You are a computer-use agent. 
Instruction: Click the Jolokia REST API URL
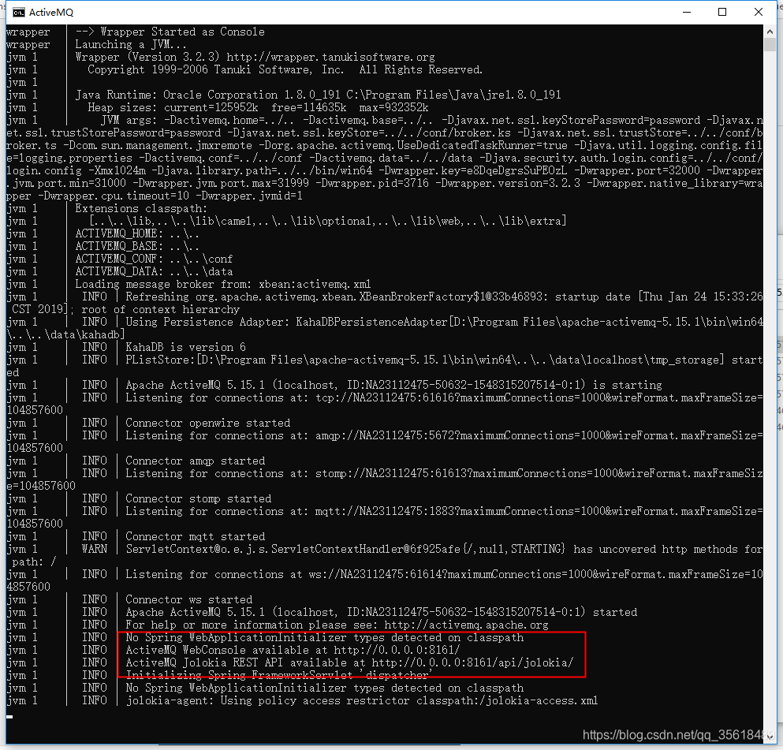pos(472,662)
